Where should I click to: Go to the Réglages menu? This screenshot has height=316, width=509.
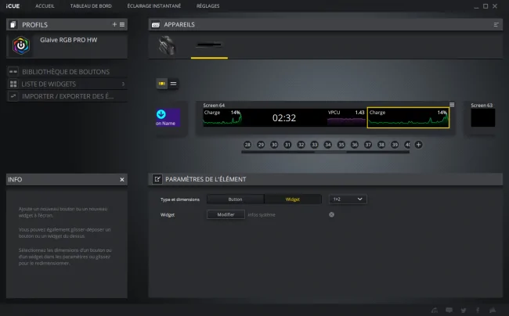click(208, 5)
